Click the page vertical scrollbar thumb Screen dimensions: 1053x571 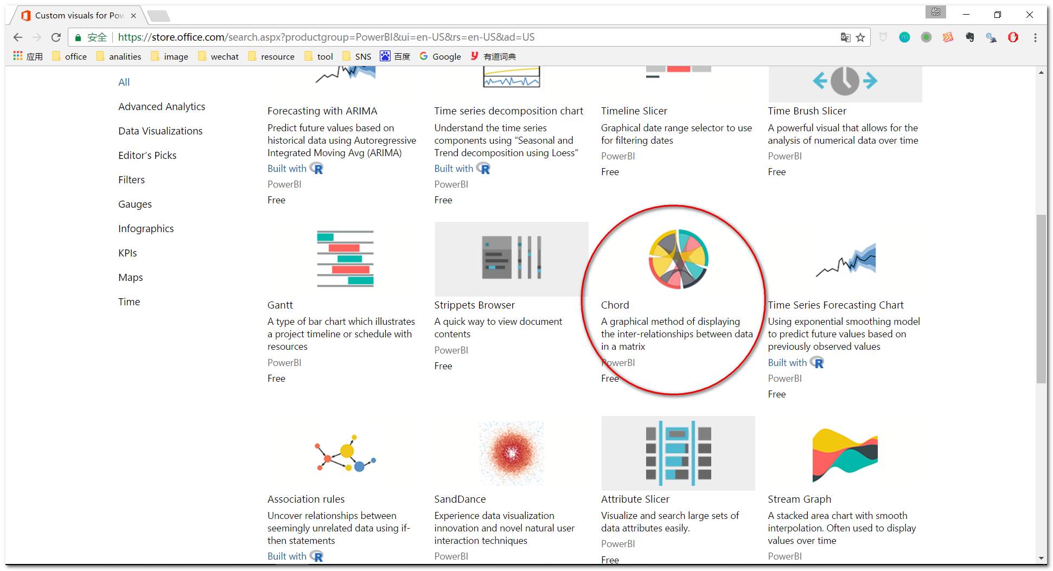[x=1041, y=299]
